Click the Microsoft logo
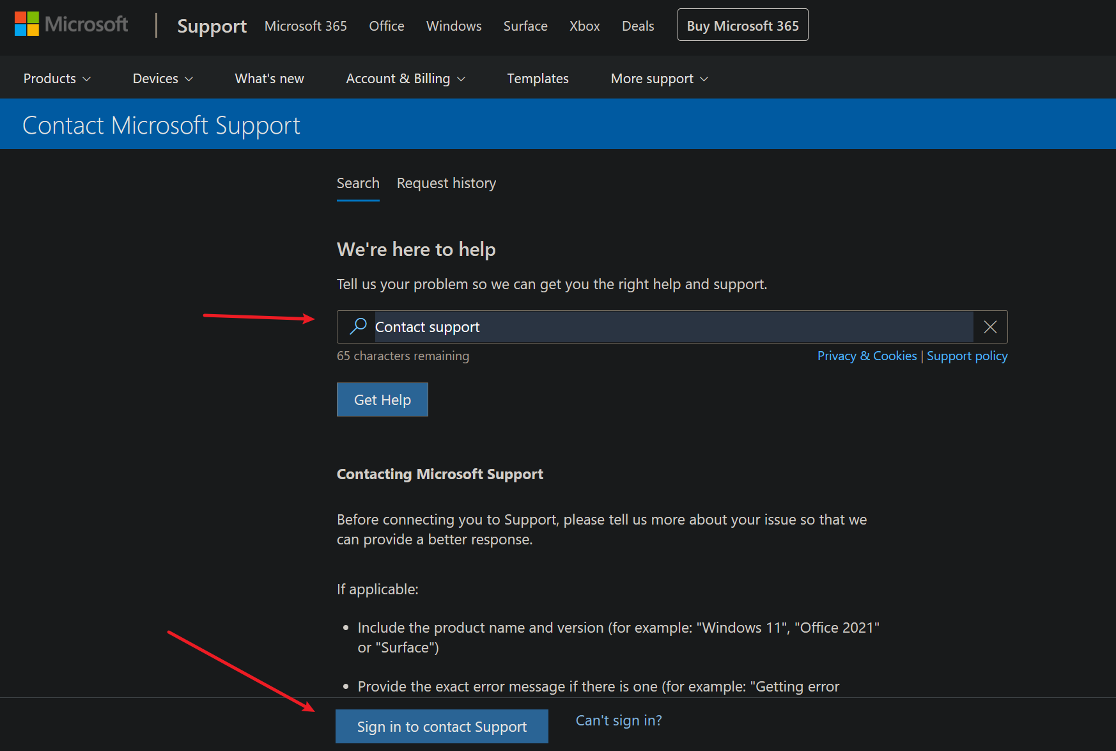The image size is (1116, 751). point(71,24)
